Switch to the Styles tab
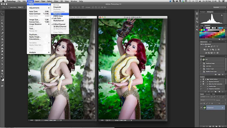 click(x=210, y=42)
